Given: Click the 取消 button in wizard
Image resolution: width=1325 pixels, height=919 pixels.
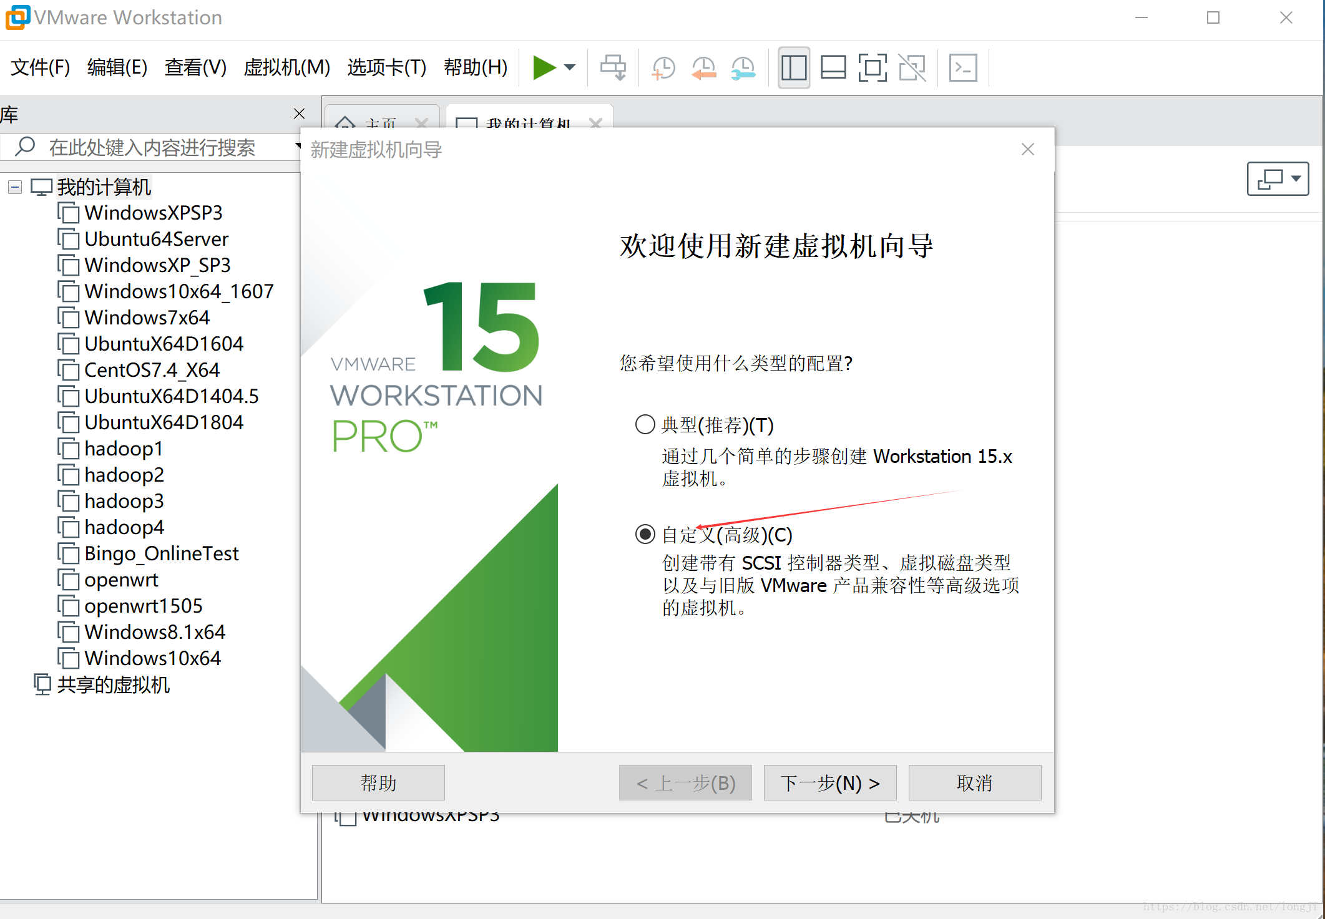Looking at the screenshot, I should coord(974,782).
